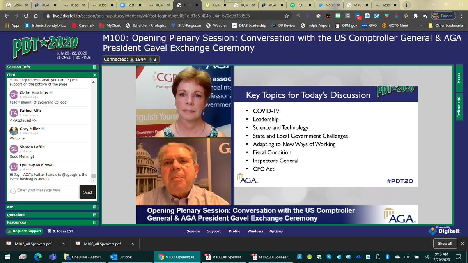Open the Support menu

tap(214, 231)
